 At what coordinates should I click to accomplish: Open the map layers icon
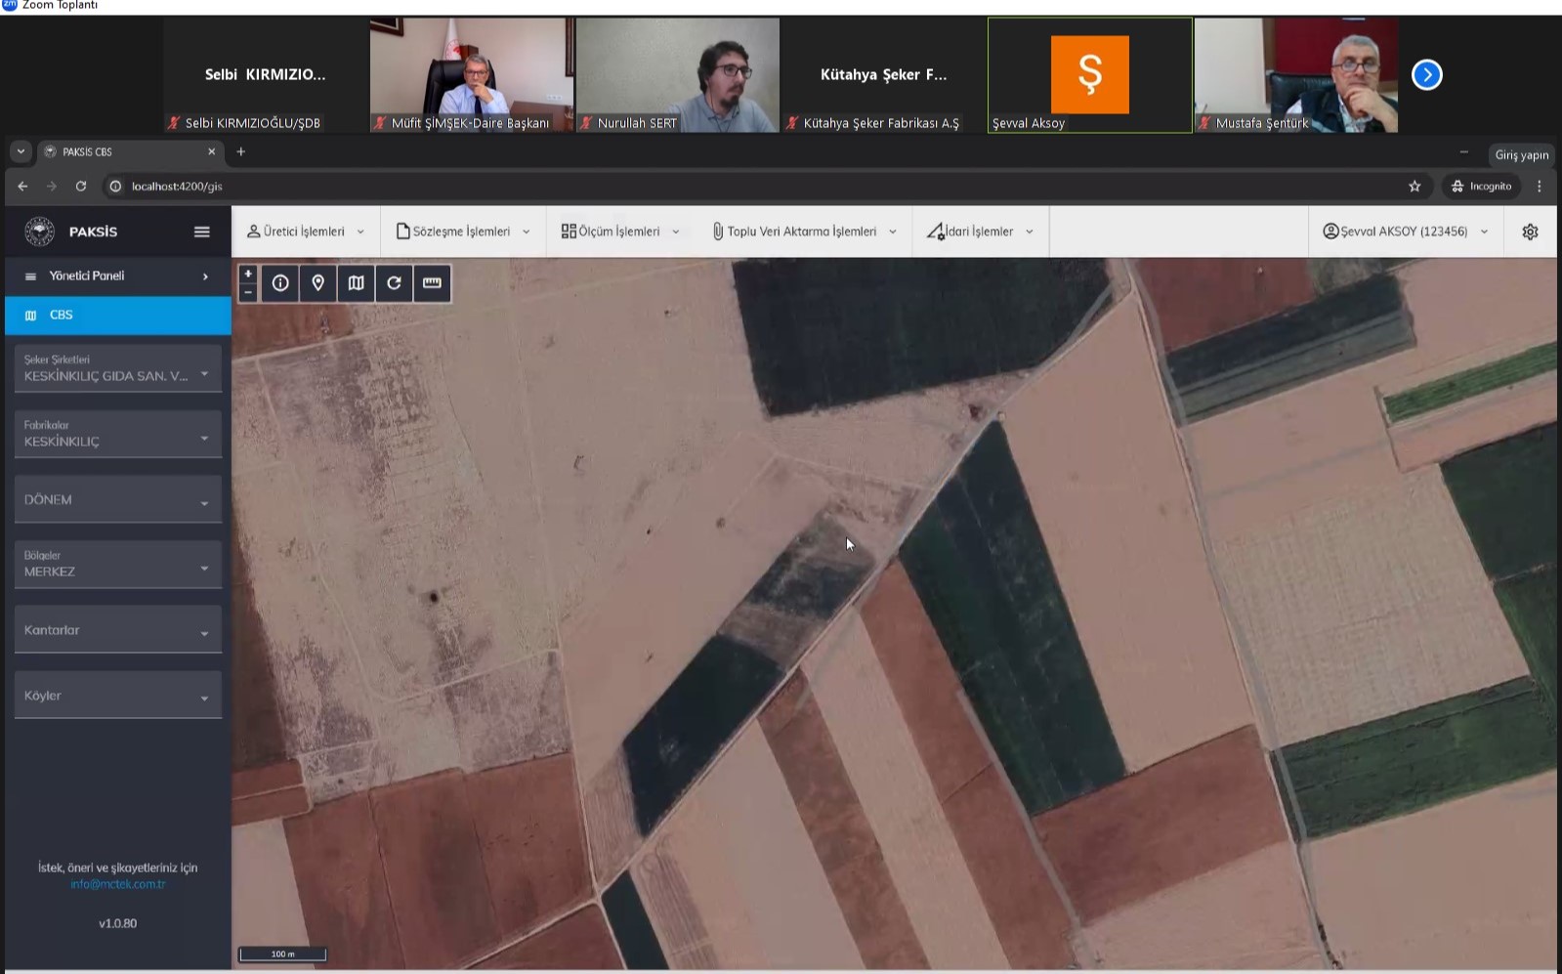(356, 283)
